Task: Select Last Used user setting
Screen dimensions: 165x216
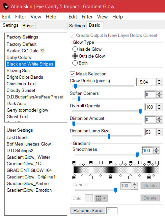Action: pos(16,137)
